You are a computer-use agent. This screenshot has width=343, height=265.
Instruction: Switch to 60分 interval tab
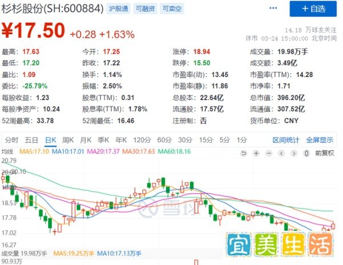click(165, 140)
